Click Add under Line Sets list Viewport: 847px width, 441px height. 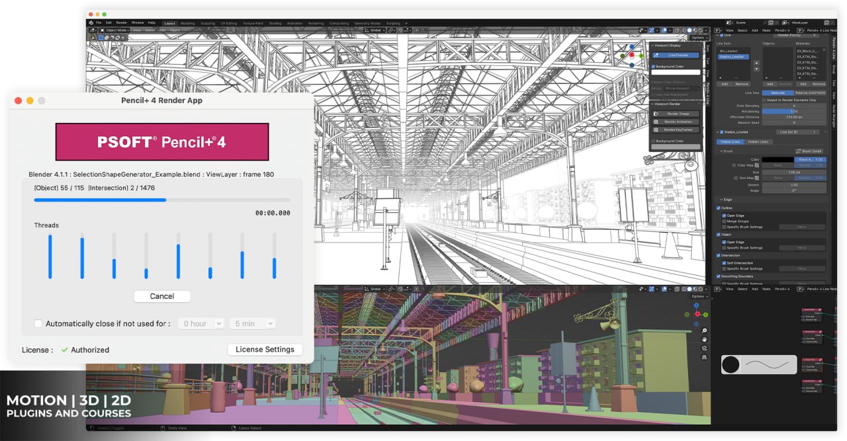[725, 84]
